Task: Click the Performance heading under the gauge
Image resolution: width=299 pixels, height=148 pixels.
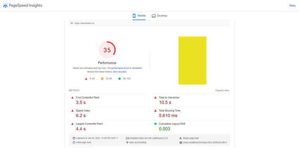Action: (x=107, y=63)
